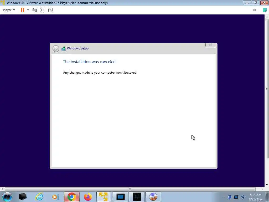Switch to Google Chrome in taskbar
This screenshot has height=202, width=269.
point(72,197)
